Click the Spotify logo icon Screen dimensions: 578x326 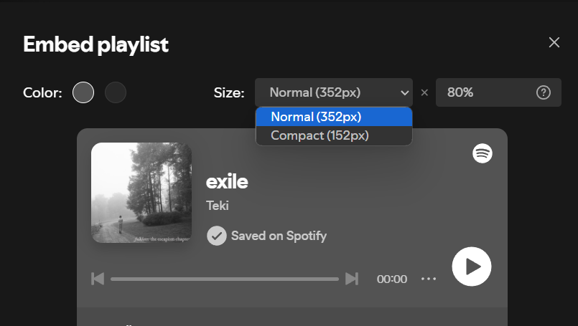[483, 153]
